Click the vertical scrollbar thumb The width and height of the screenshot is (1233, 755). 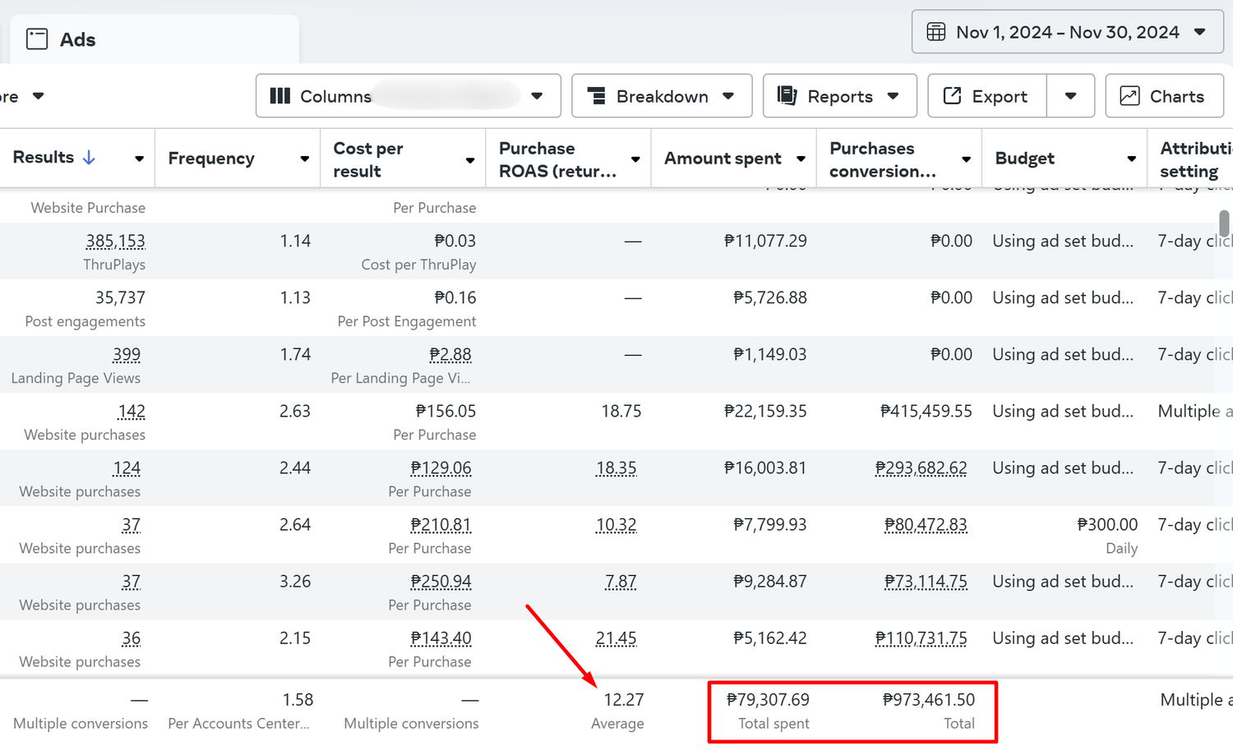click(x=1224, y=223)
